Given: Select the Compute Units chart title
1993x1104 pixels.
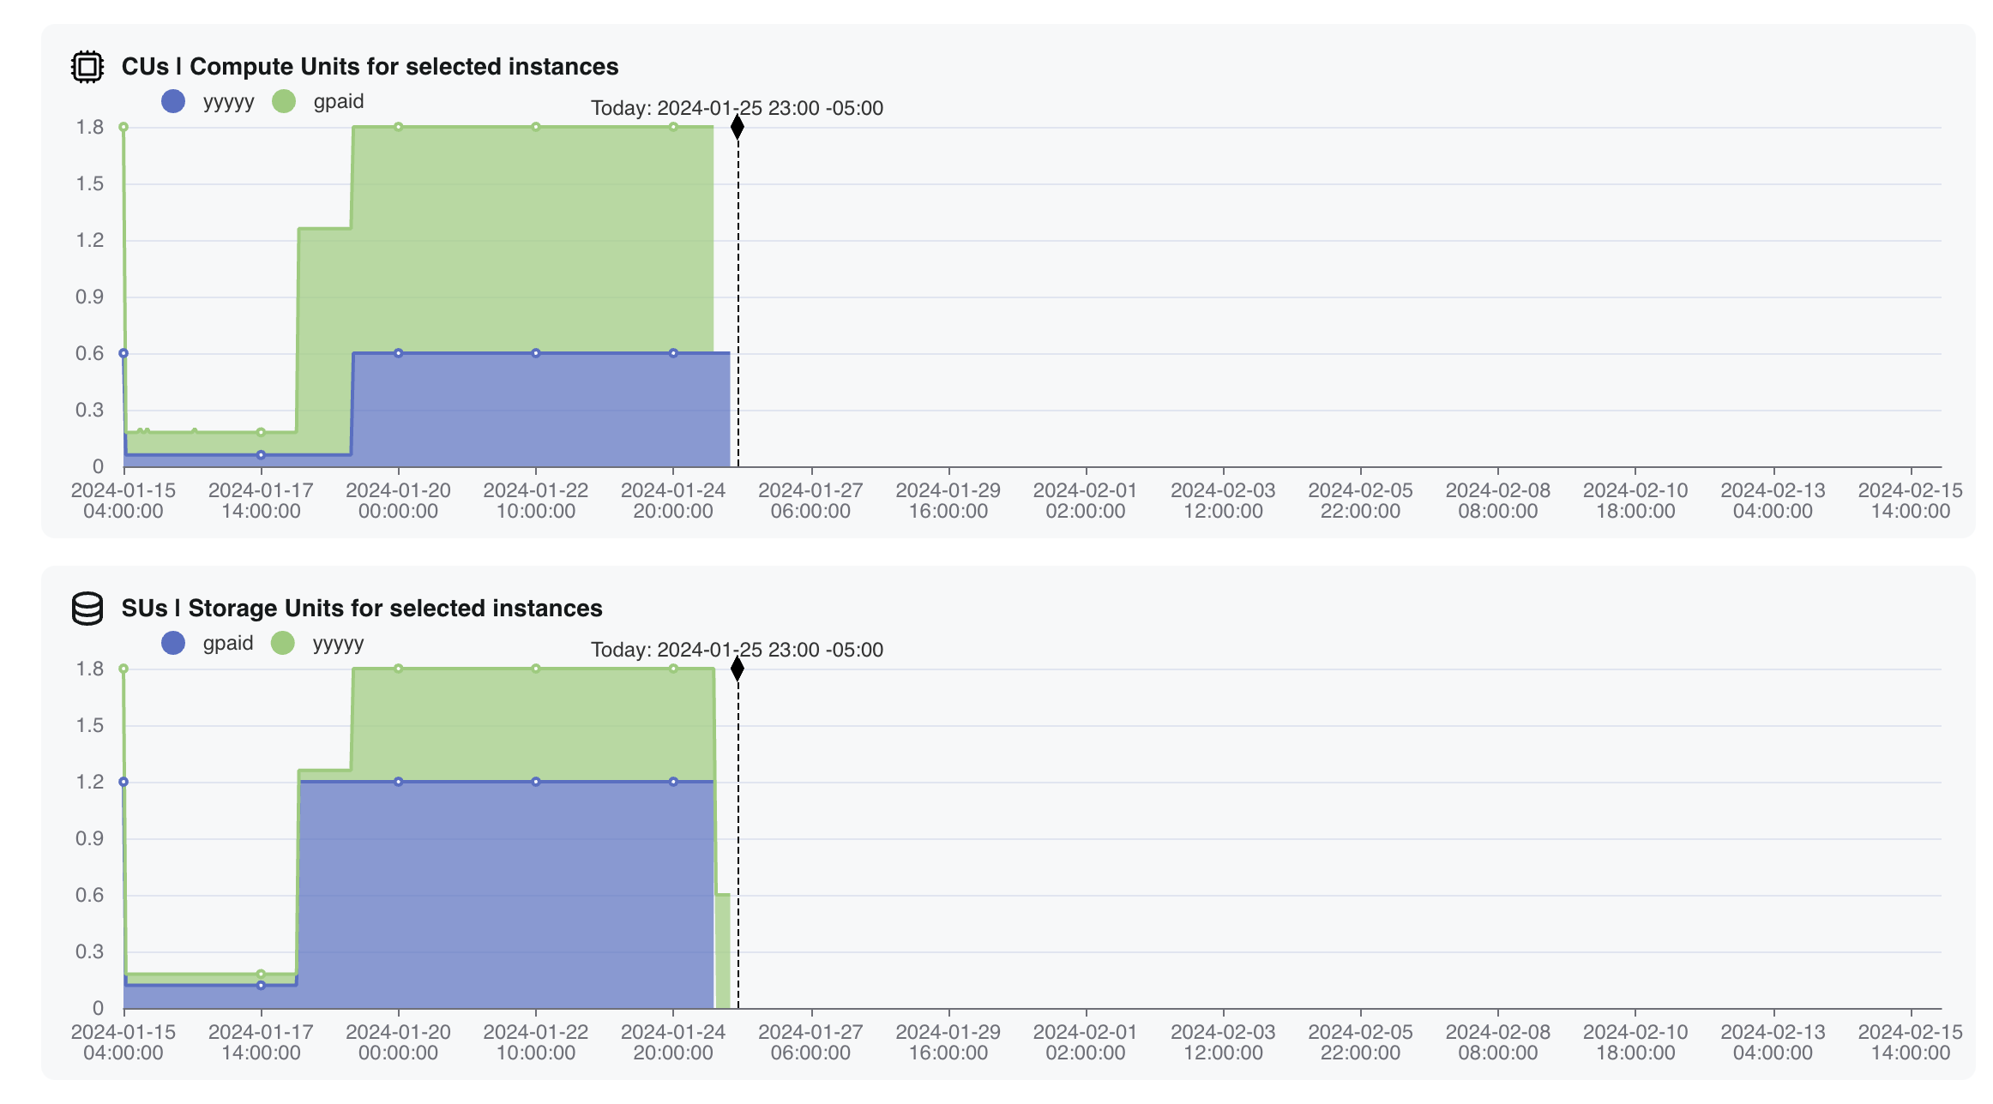Looking at the screenshot, I should coord(369,66).
